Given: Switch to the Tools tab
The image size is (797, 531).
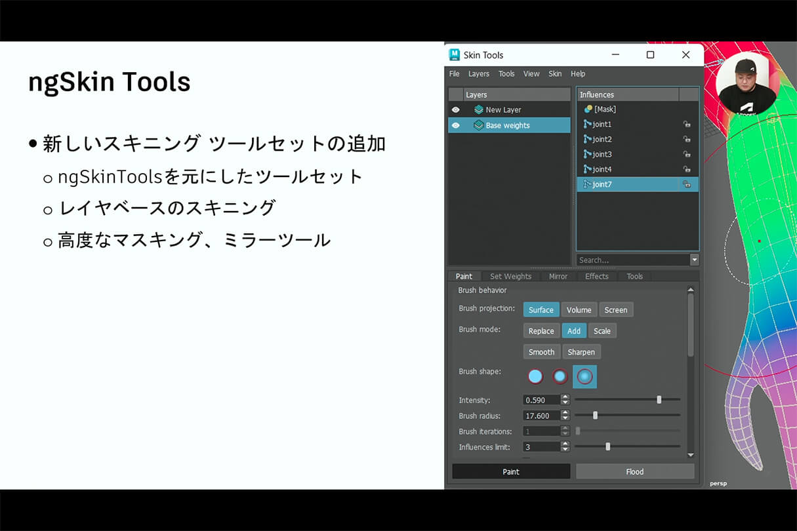Looking at the screenshot, I should [635, 277].
